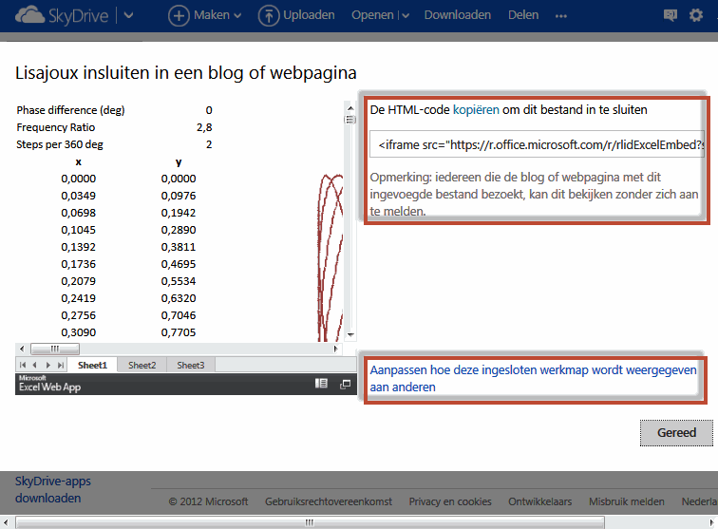The width and height of the screenshot is (718, 529).
Task: Go to last sheet navigation arrow
Action: [61, 365]
